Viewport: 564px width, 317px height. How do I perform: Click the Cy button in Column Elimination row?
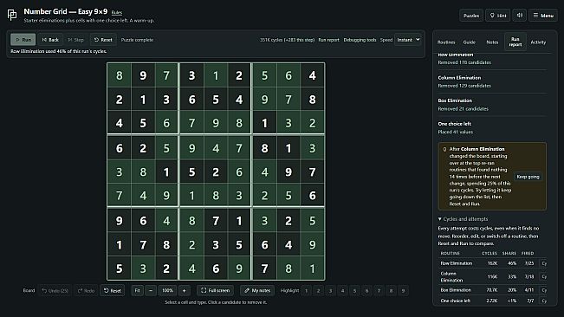pos(544,277)
